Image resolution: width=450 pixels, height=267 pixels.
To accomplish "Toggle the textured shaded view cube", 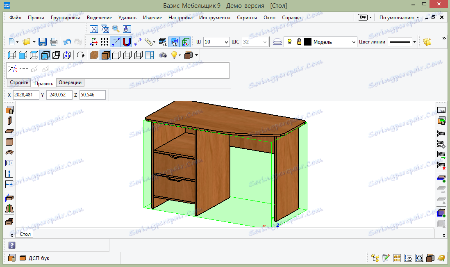I will tap(94, 55).
